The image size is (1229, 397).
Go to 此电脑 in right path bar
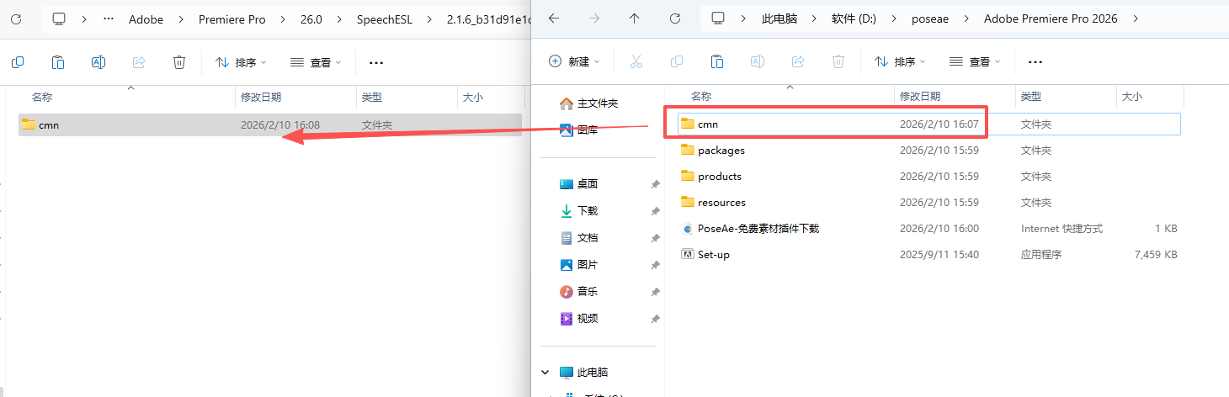780,19
